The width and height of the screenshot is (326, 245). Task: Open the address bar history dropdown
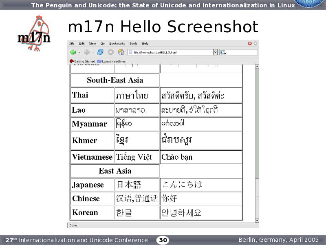click(x=215, y=52)
